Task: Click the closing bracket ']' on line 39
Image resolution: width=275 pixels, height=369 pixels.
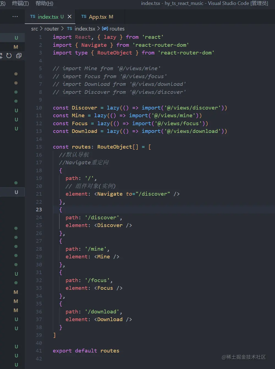Action: click(54, 335)
